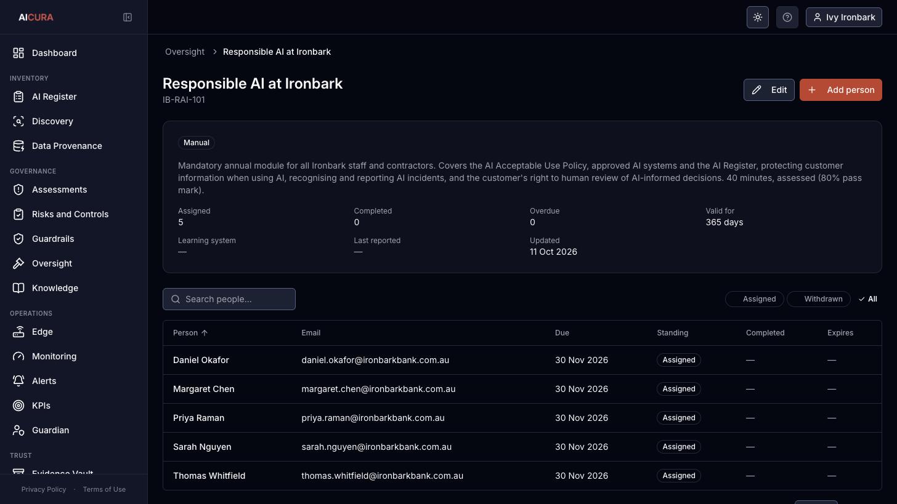The width and height of the screenshot is (897, 504).
Task: Open Dashboard from sidebar
Action: pyautogui.click(x=74, y=53)
